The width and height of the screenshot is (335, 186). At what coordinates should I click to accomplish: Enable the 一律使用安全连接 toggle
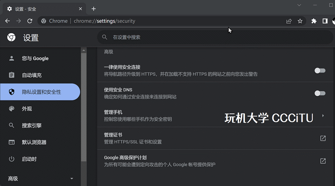pyautogui.click(x=320, y=71)
